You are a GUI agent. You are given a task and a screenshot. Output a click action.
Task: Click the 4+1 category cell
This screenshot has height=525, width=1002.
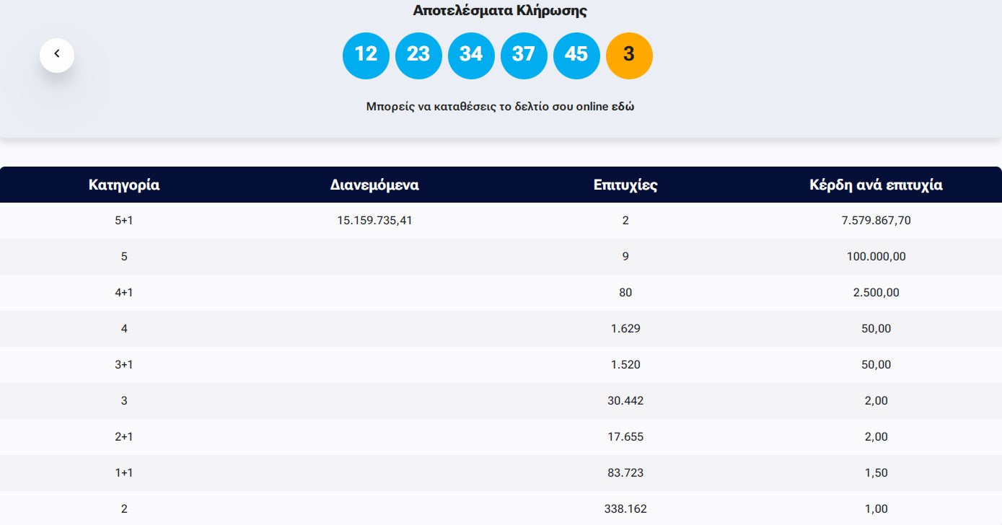[124, 293]
